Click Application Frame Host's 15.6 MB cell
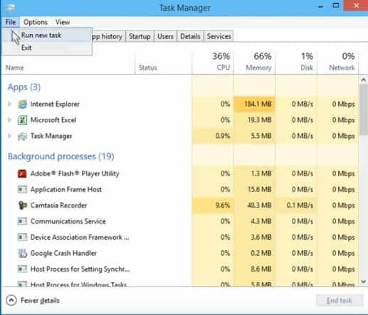The width and height of the screenshot is (368, 315). (x=255, y=189)
